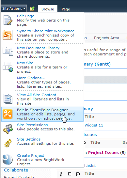The width and height of the screenshot is (127, 178).
Task: Click the priority exclamation column icon
Action: [x=61, y=174]
